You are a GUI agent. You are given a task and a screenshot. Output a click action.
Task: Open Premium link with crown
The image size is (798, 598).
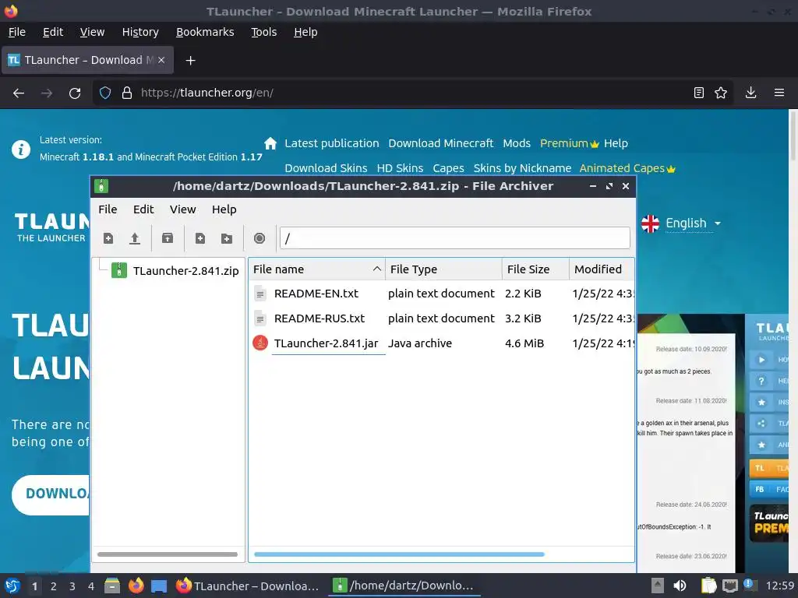click(570, 143)
